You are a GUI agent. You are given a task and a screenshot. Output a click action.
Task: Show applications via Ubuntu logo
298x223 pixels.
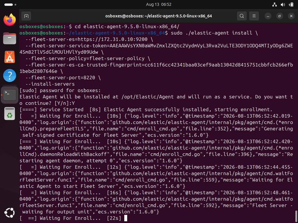[x=10, y=213]
